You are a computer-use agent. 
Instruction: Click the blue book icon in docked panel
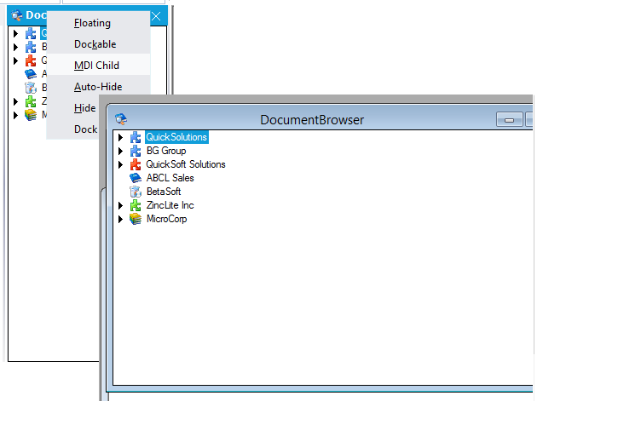click(31, 74)
